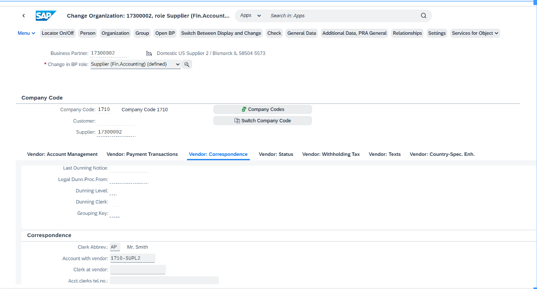
Task: Click the Company Code field
Action: pyautogui.click(x=106, y=109)
